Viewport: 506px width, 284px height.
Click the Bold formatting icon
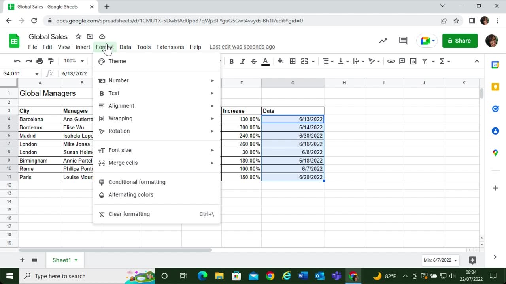tap(232, 61)
